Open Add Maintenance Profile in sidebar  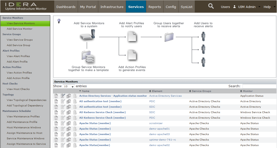click(x=22, y=122)
